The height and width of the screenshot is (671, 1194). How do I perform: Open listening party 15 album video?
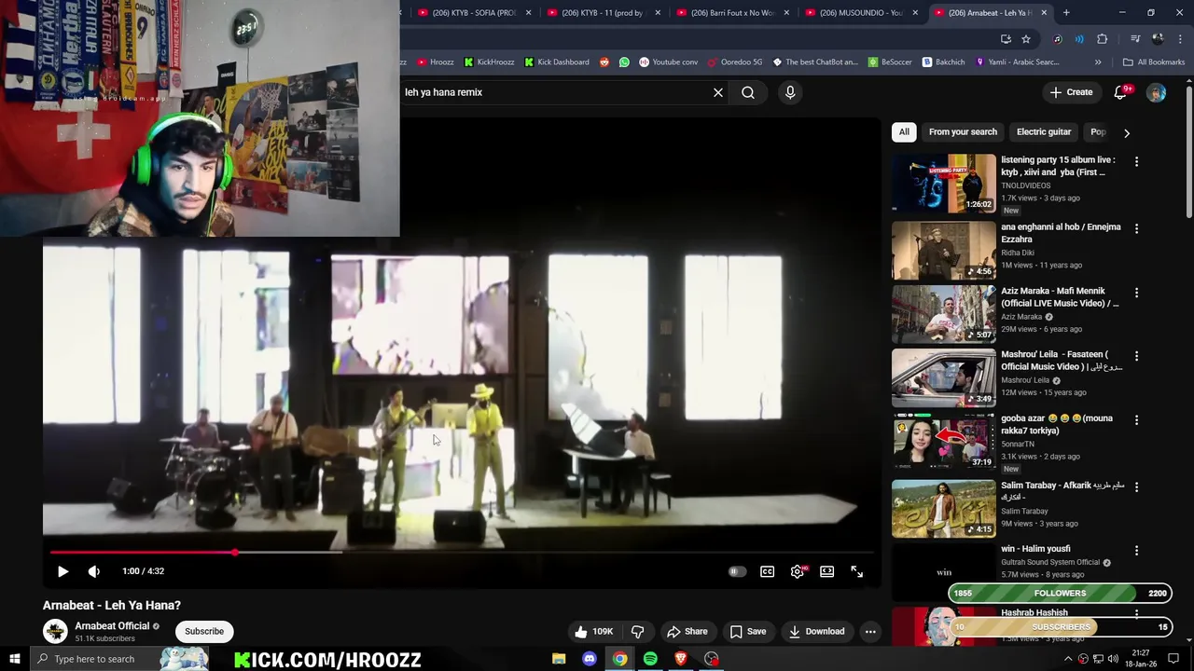coord(1058,166)
